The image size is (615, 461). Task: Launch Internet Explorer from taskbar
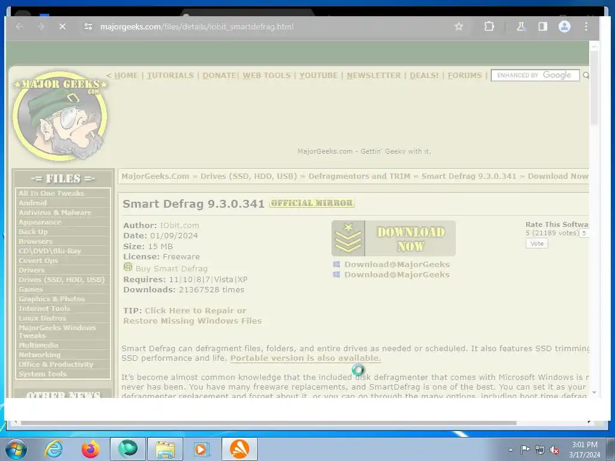pos(53,449)
